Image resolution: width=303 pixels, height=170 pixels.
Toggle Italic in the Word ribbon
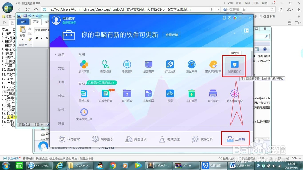pyautogui.click(x=42, y=38)
